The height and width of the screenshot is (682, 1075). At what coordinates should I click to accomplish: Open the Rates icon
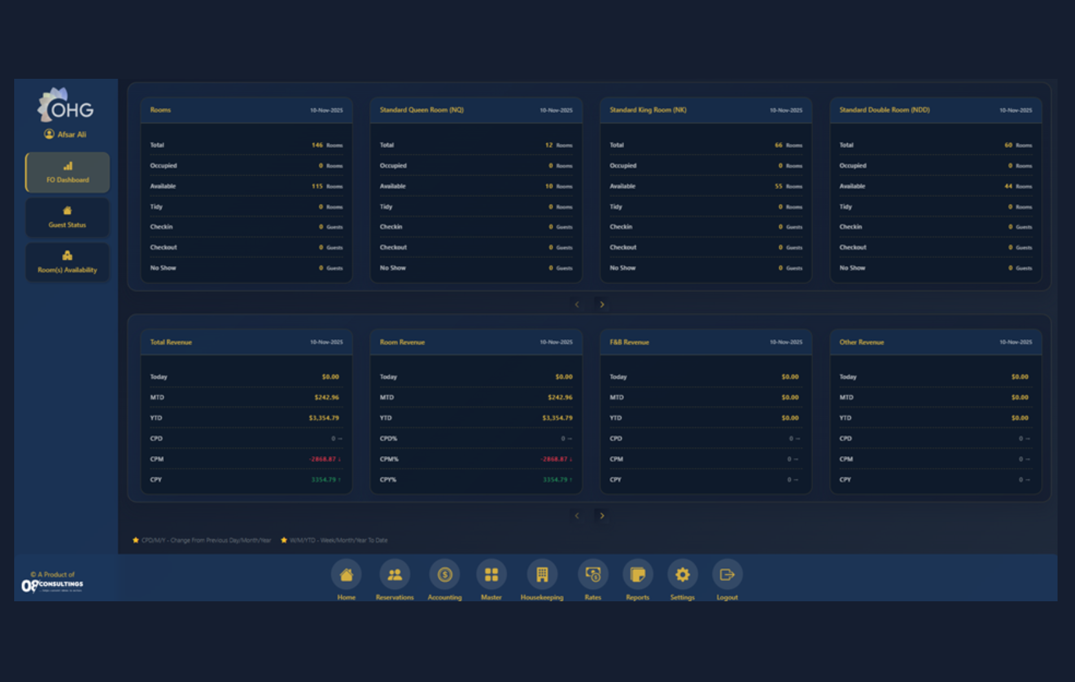[x=592, y=575]
